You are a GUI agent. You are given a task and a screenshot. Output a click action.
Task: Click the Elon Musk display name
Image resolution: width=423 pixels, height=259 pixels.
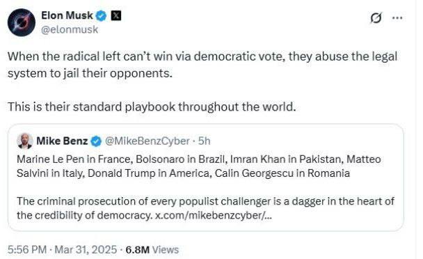point(67,15)
